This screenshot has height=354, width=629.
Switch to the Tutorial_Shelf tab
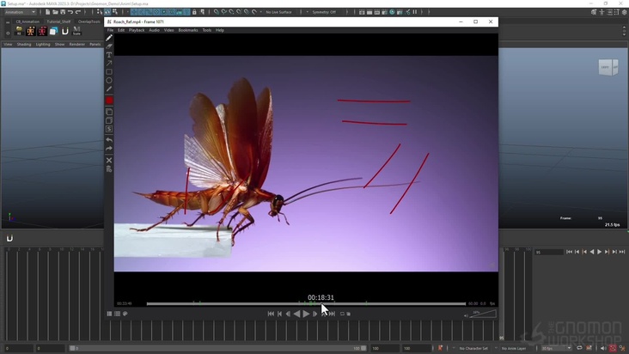[x=59, y=21]
